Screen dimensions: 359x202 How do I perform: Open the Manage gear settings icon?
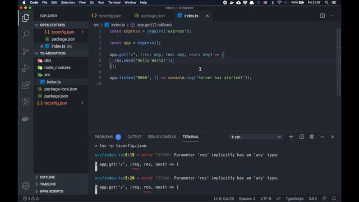(26, 186)
